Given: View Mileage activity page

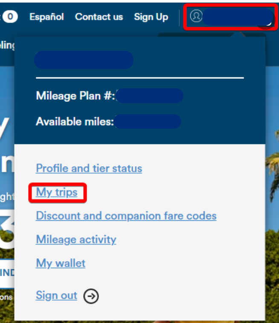Looking at the screenshot, I should pos(76,240).
